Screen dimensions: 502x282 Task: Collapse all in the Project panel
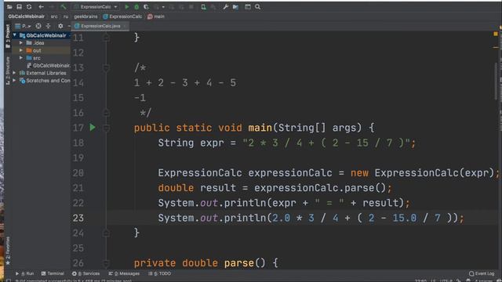pos(49,26)
